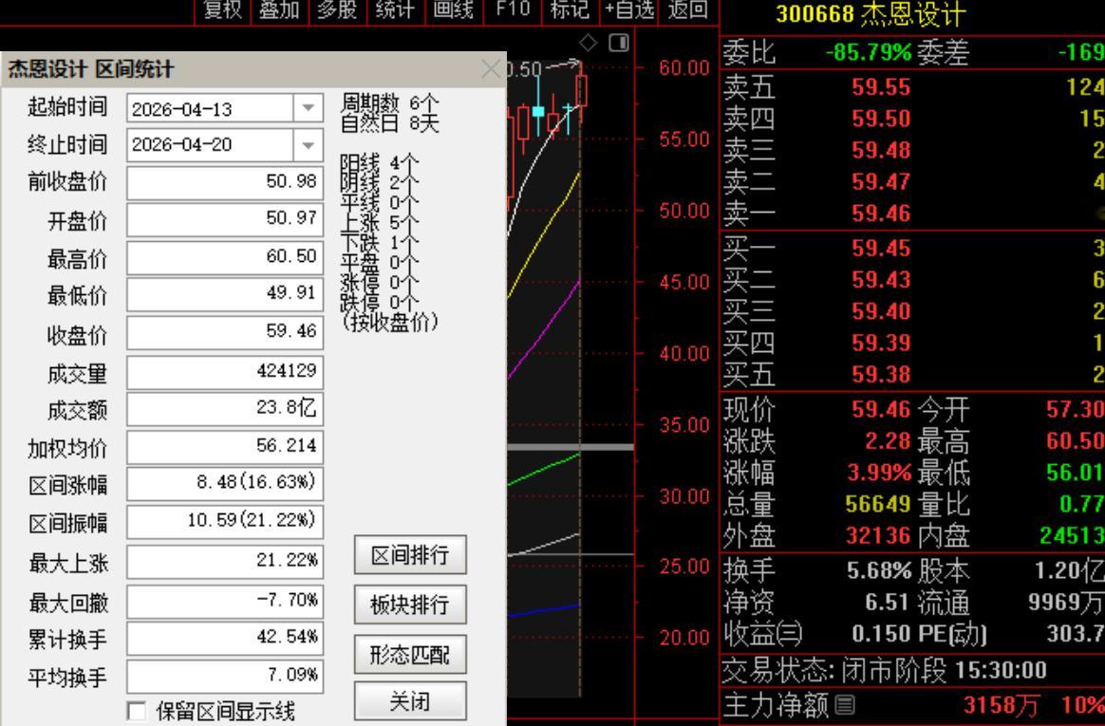
Task: Open the 起始时间 date dropdown arrow
Action: coord(308,108)
